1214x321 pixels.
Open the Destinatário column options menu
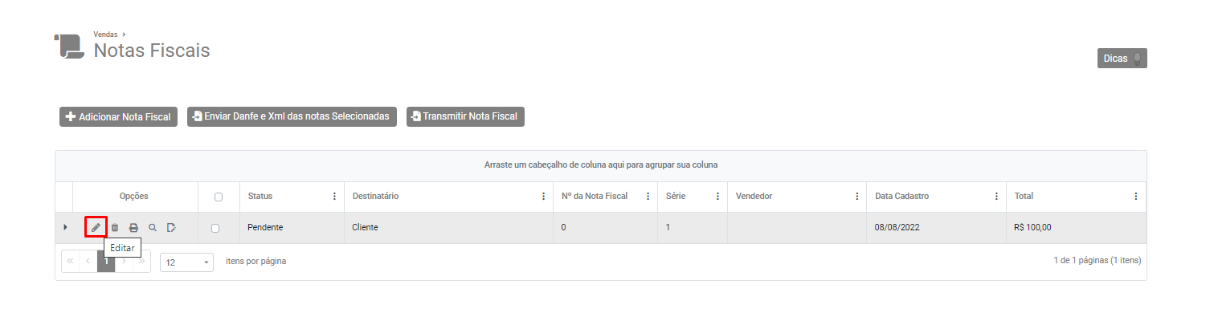point(544,197)
